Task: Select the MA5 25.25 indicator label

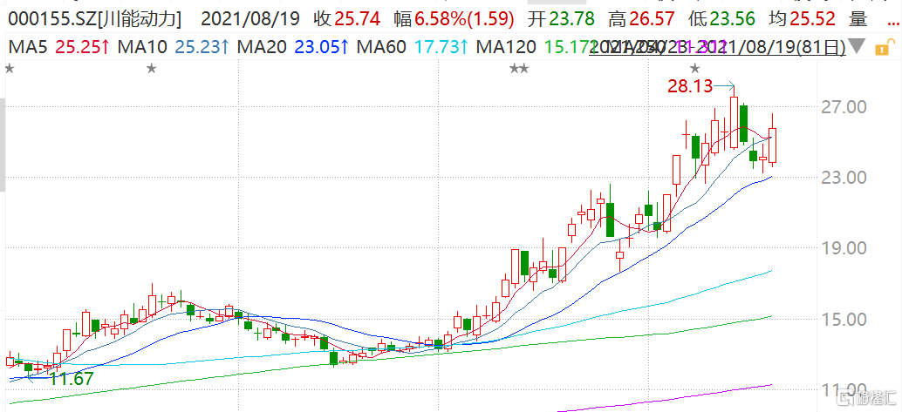Action: click(x=58, y=47)
